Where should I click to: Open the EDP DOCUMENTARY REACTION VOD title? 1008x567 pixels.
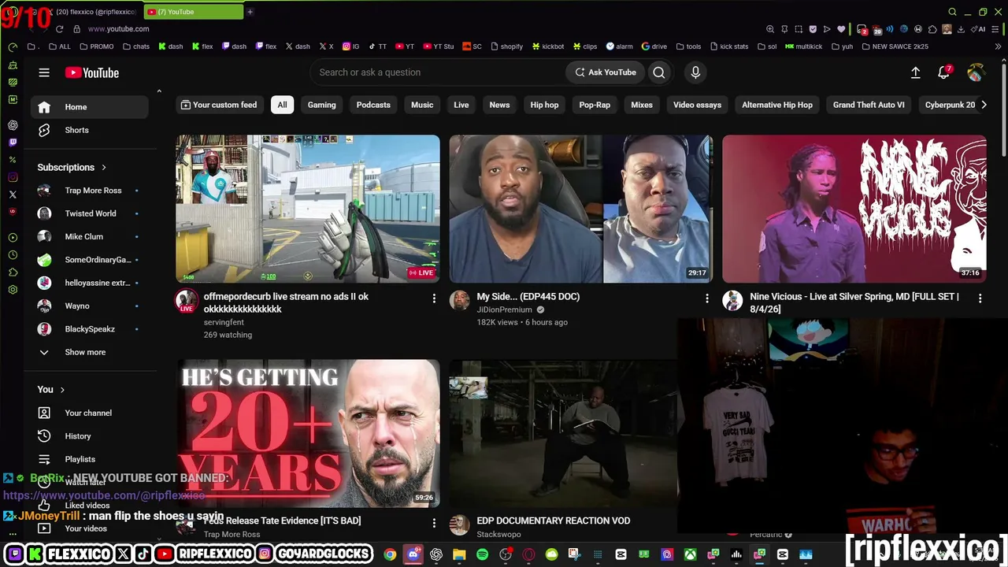coord(554,521)
